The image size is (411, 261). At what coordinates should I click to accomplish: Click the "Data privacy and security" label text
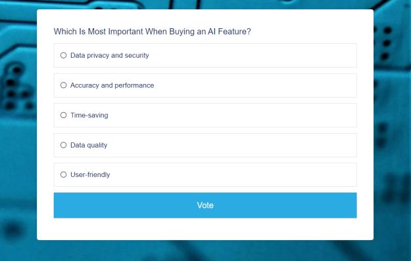coord(110,55)
